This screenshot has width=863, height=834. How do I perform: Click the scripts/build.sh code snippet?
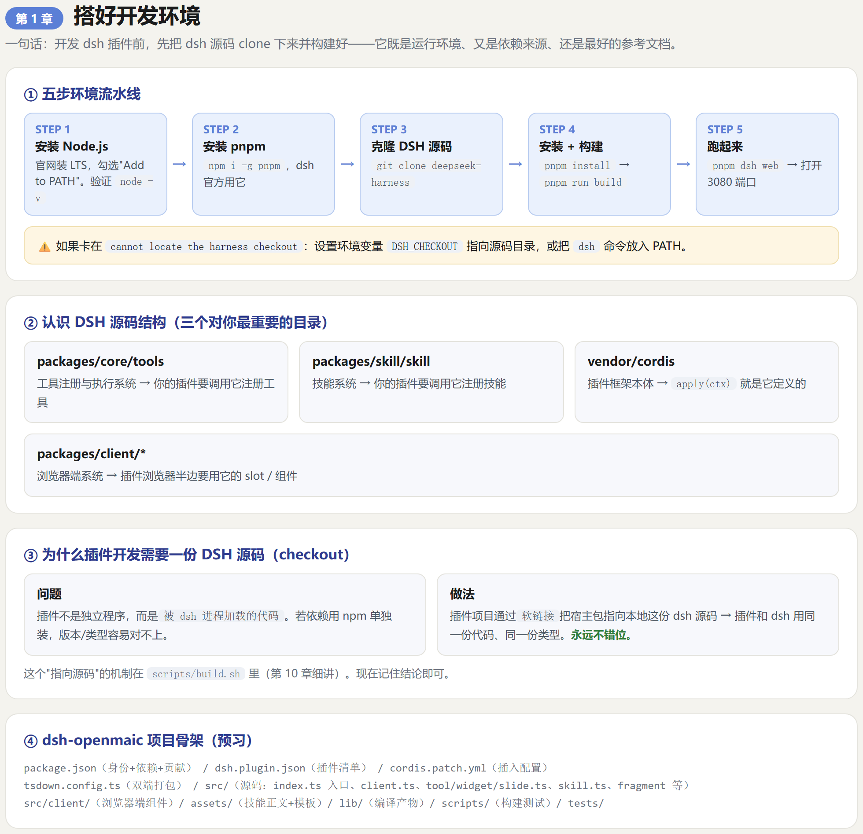point(196,674)
